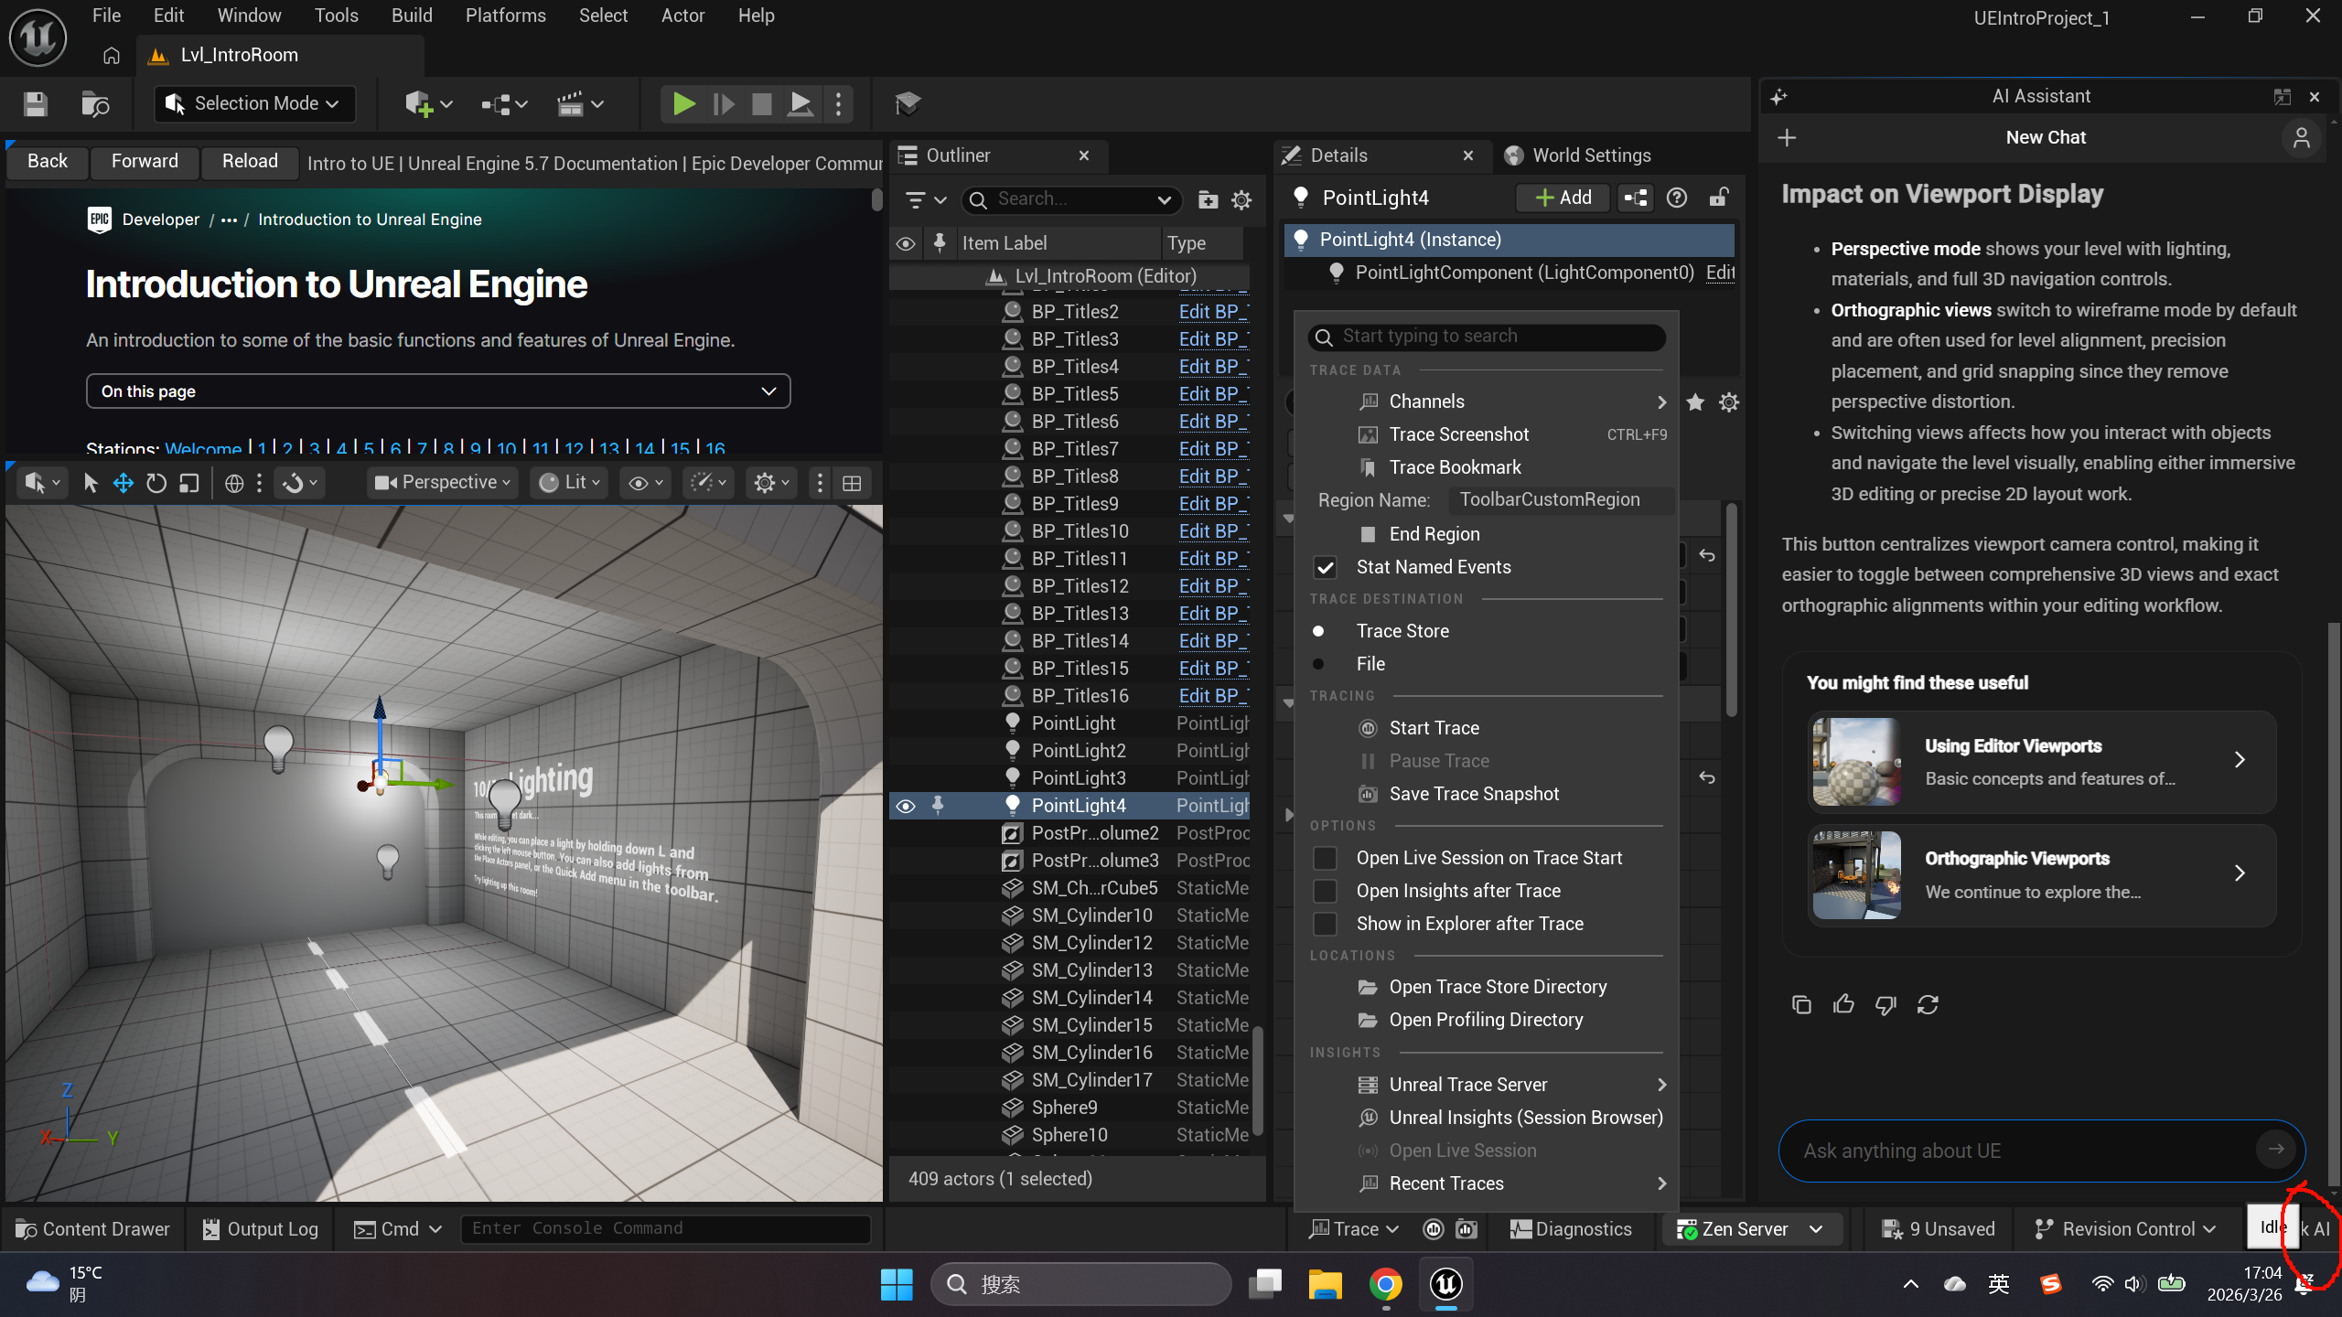Open the quick add actor icon

pos(419,103)
